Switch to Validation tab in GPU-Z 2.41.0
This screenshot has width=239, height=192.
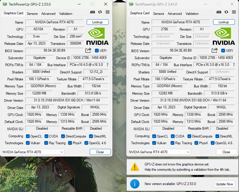[192, 14]
